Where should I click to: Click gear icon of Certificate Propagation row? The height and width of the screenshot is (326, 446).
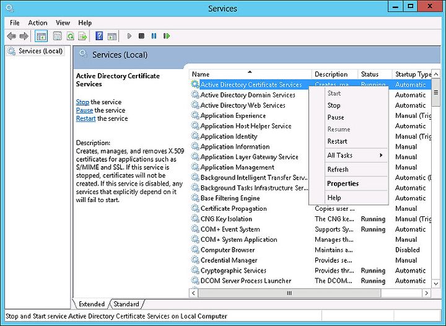click(x=195, y=208)
